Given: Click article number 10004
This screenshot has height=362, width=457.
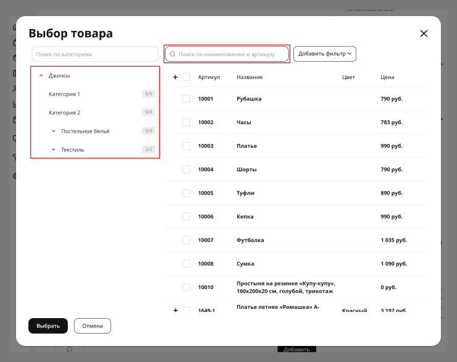Looking at the screenshot, I should click(206, 170).
